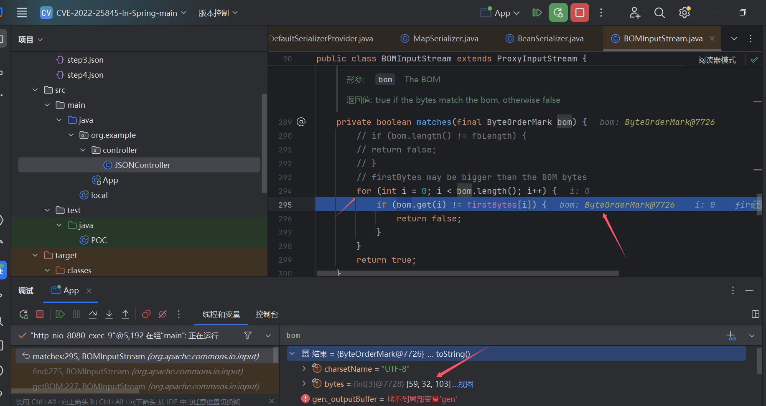Open the CVE-2022-25845-In-Spring-main project dropdown
The width and height of the screenshot is (766, 406).
coord(114,13)
